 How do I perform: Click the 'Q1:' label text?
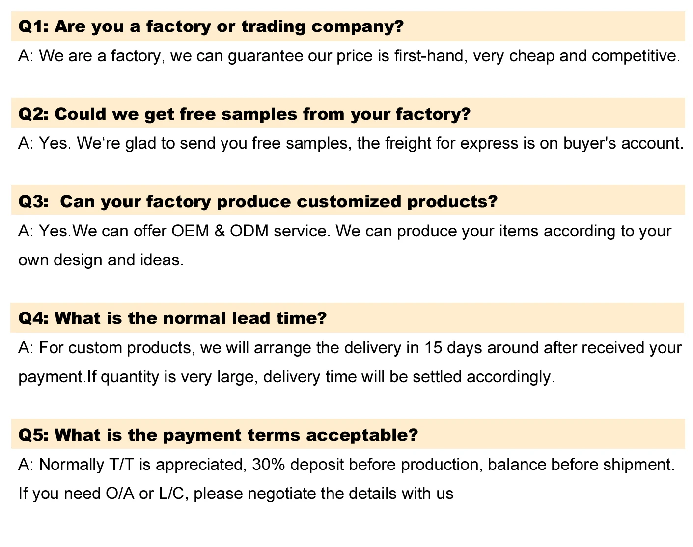33,26
